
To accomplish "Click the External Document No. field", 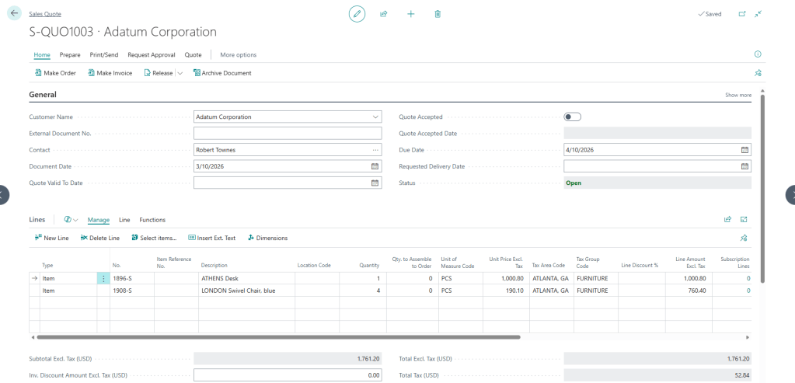I will (288, 134).
